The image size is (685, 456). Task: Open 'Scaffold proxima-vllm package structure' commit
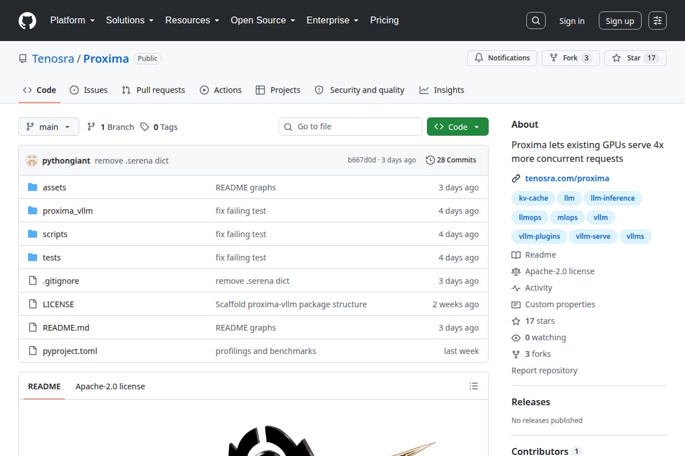(291, 304)
